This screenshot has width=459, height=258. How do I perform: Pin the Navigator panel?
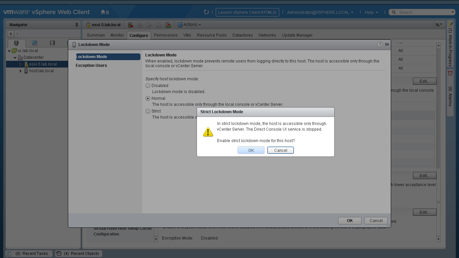point(77,25)
